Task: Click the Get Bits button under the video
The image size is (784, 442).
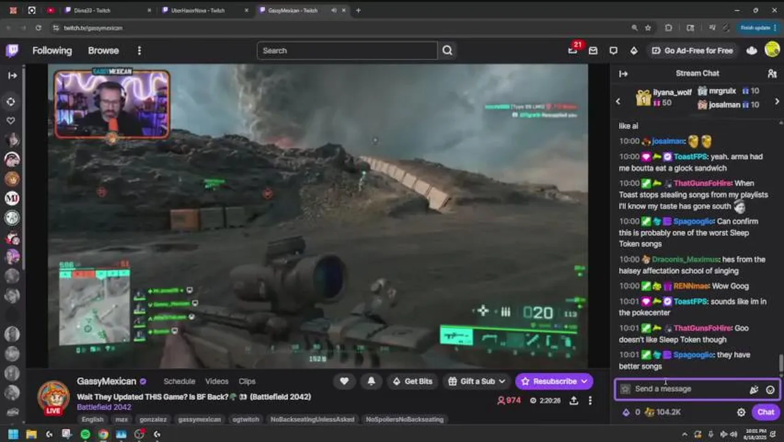Action: pyautogui.click(x=412, y=381)
